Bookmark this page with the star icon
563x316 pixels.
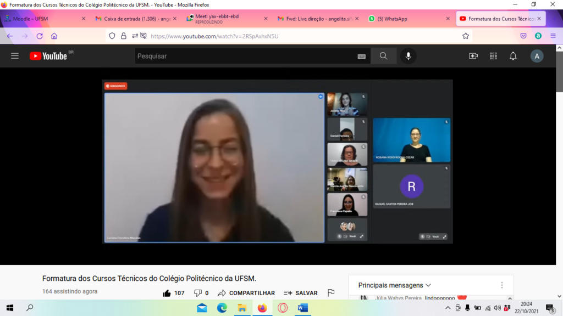(x=466, y=36)
